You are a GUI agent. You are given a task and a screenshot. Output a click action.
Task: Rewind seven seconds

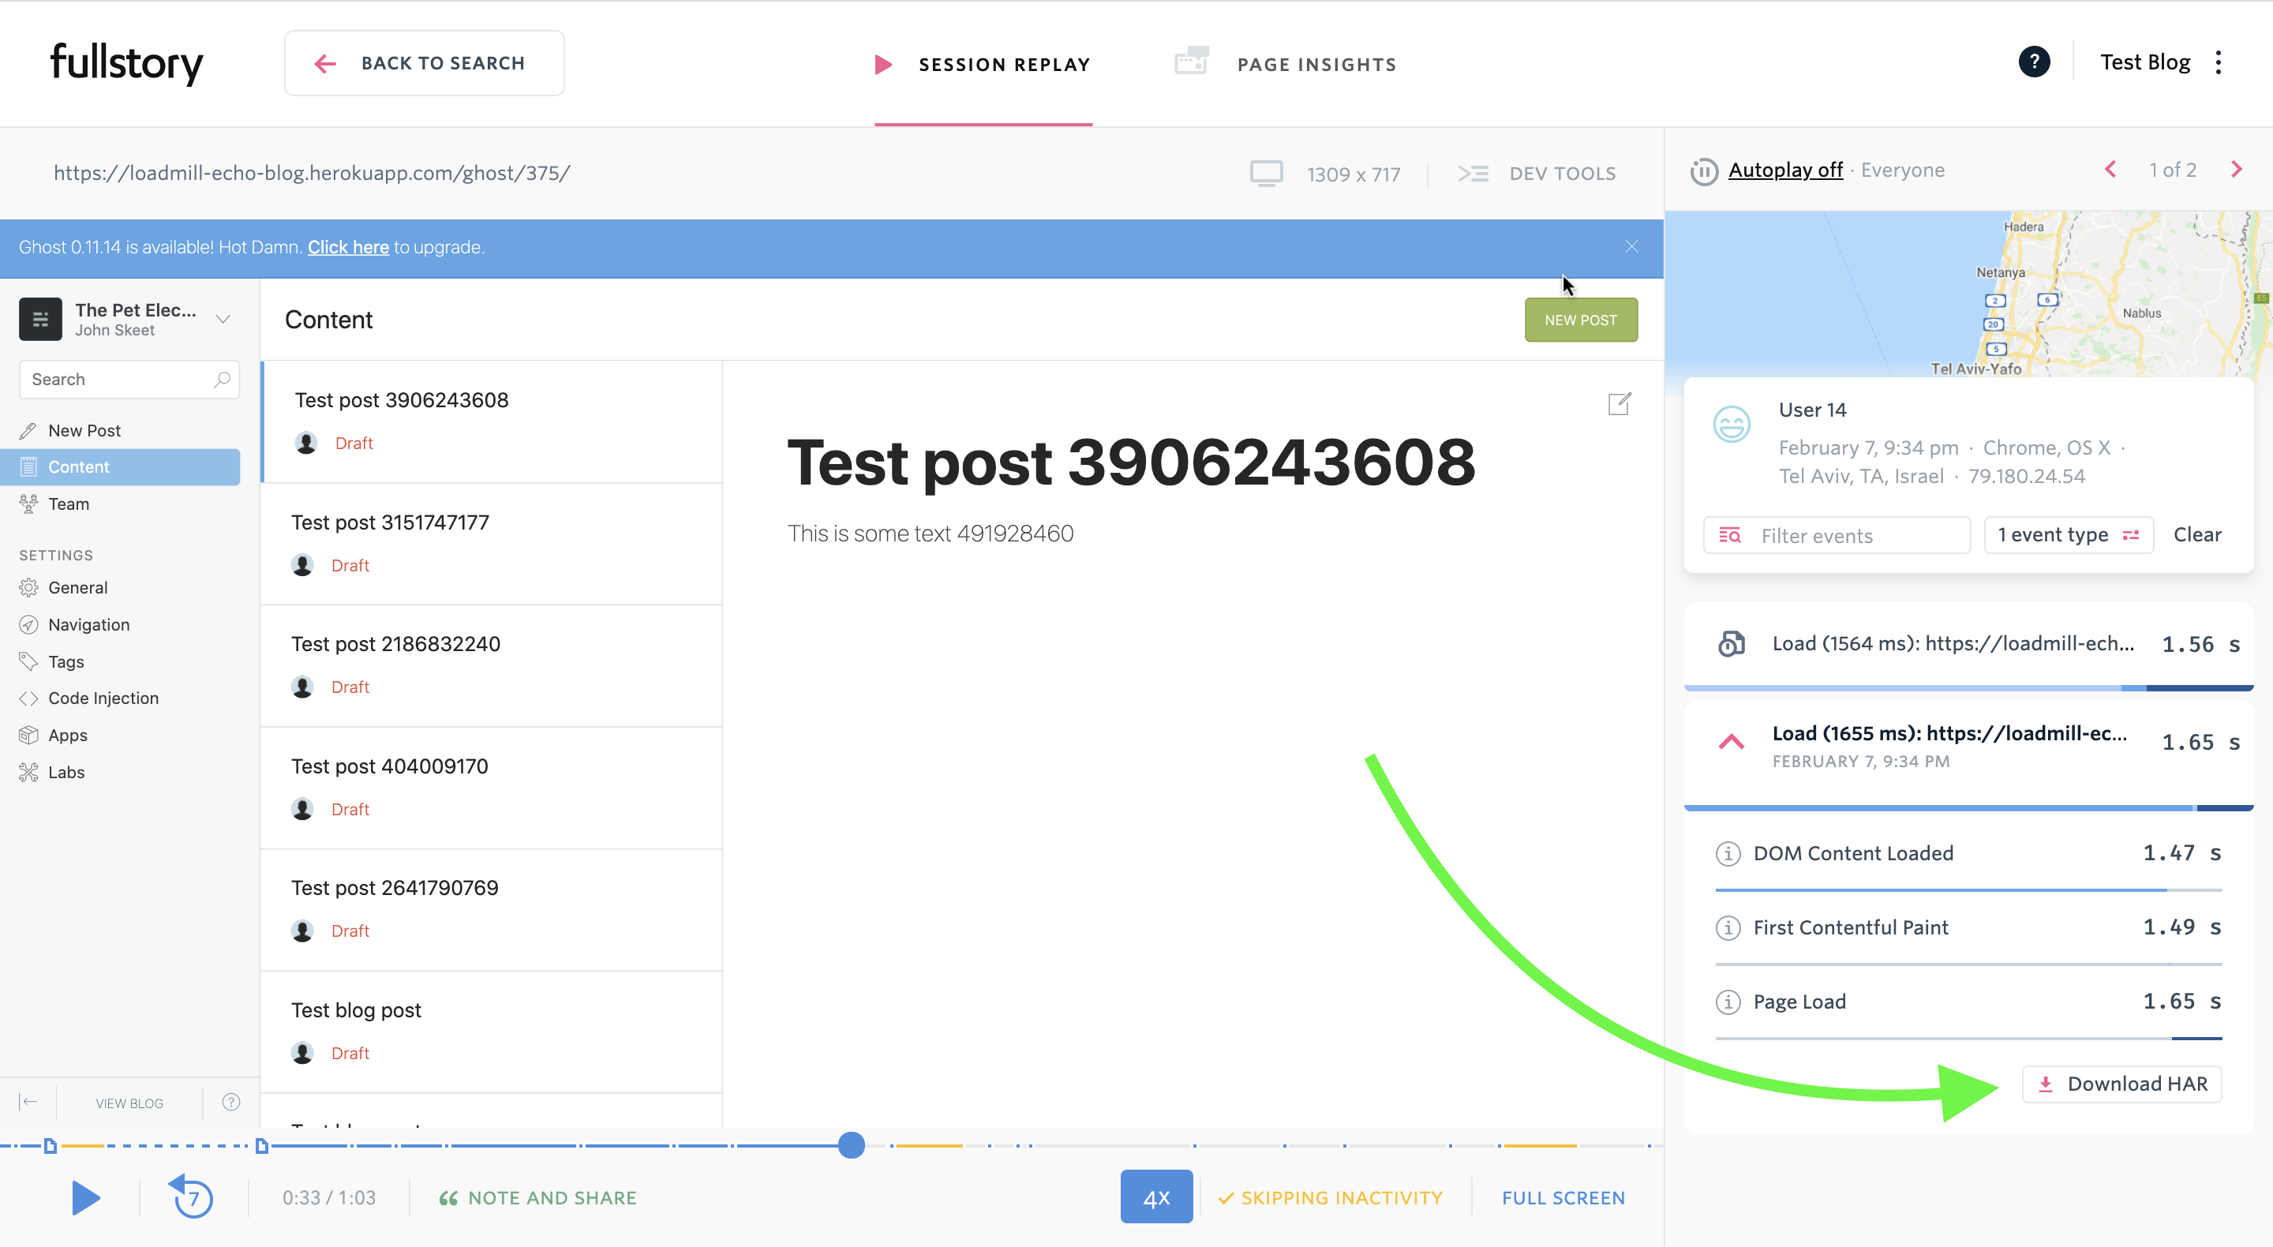pyautogui.click(x=192, y=1196)
